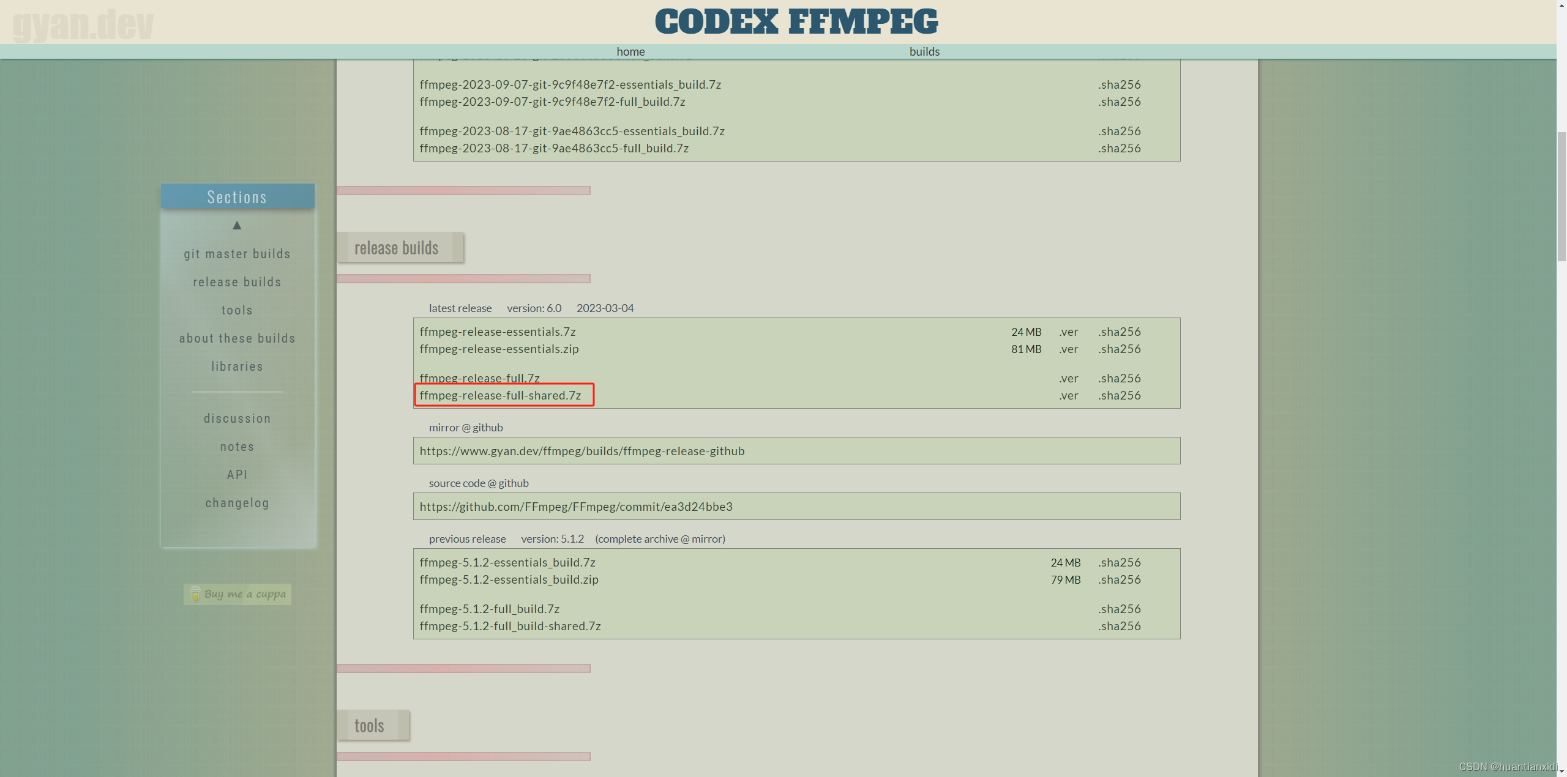Viewport: 1567px width, 777px height.
Task: Click the up arrow in Sections panel
Action: pyautogui.click(x=237, y=225)
